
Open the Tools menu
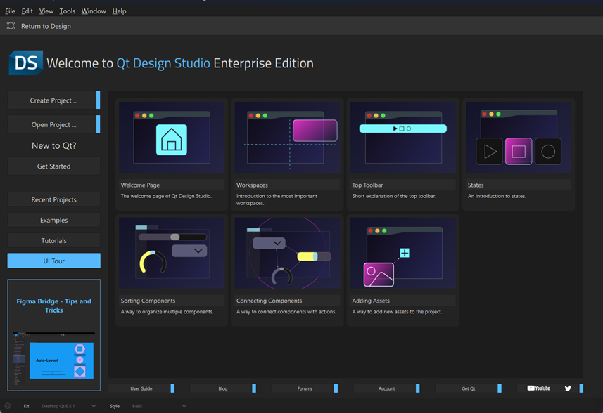click(67, 11)
